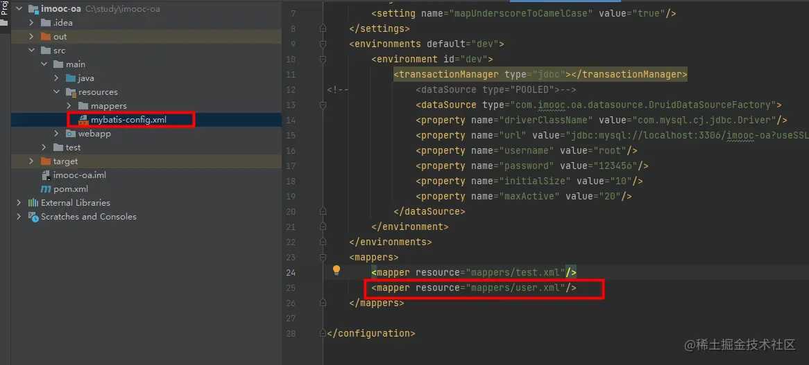Collapse the src folder
This screenshot has height=365, width=809.
(x=31, y=51)
